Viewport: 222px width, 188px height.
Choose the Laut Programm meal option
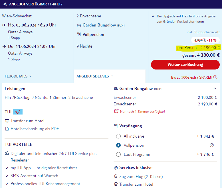point(118,154)
